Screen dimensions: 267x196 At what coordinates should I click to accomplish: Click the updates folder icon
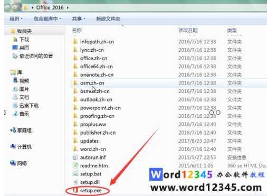[75, 141]
